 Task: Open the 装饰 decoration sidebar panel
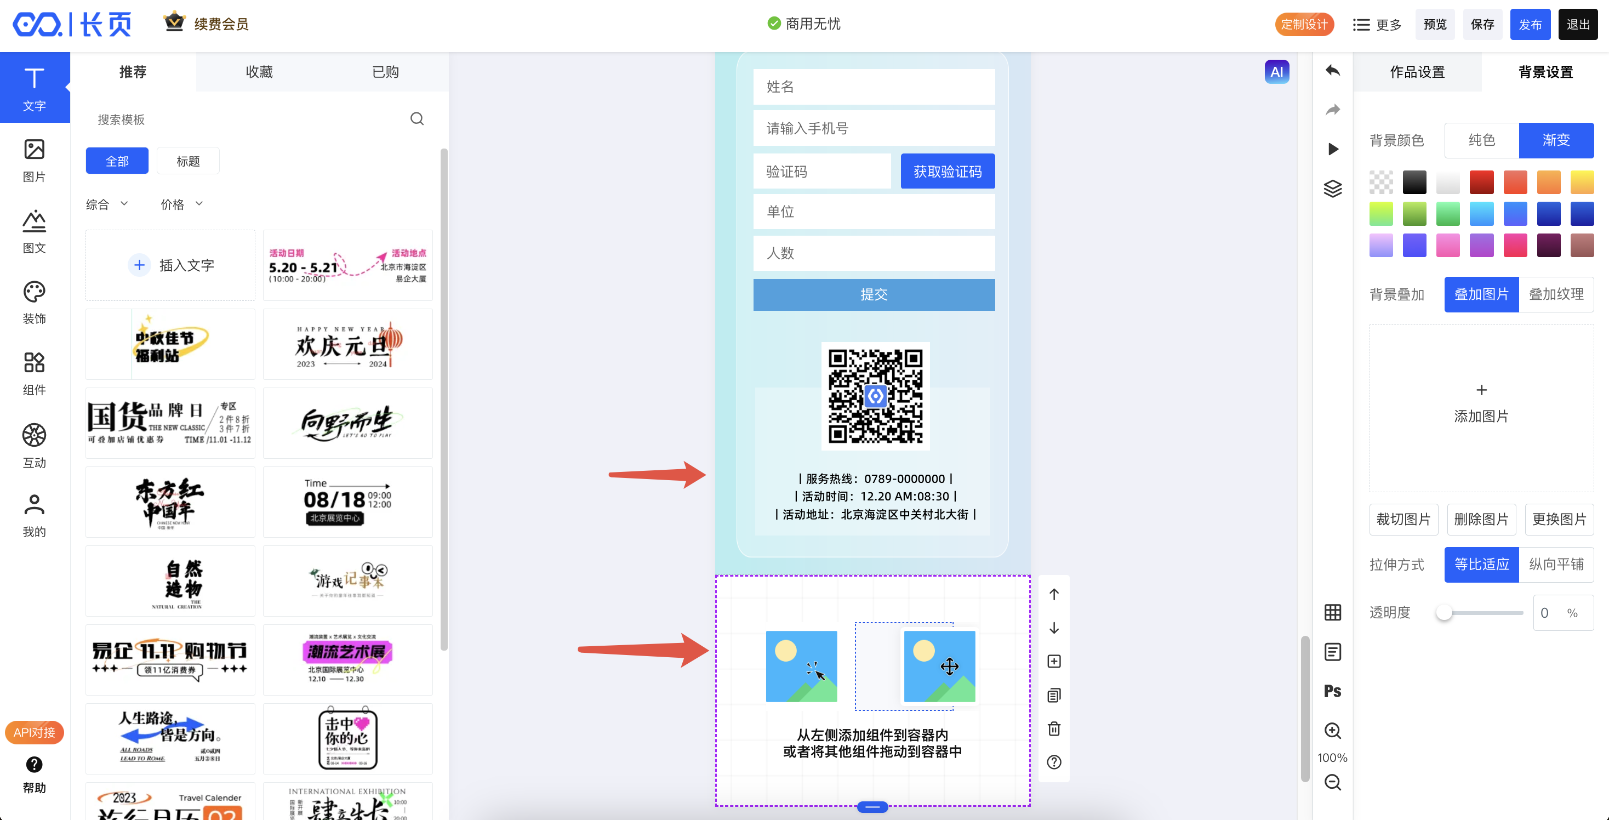coord(35,302)
